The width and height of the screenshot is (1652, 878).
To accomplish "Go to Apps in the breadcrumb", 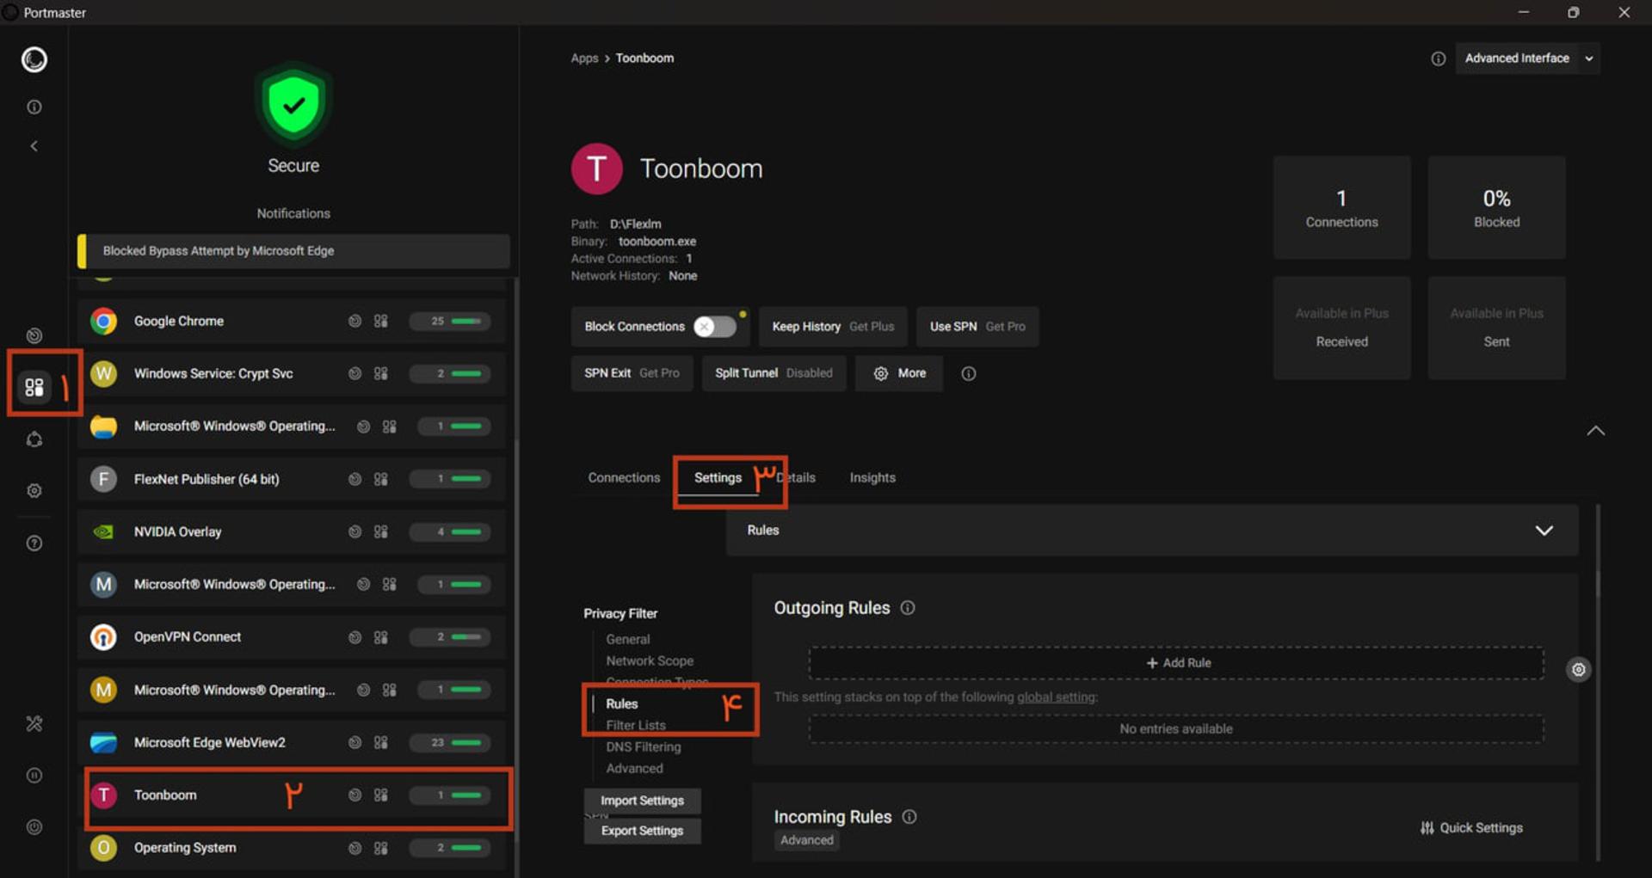I will pos(584,58).
